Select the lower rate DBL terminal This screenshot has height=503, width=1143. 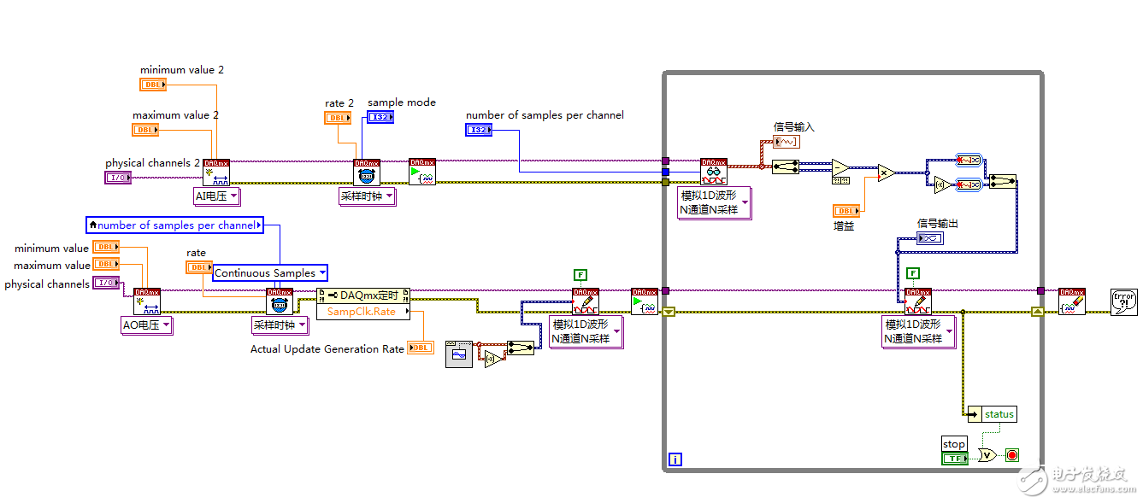pos(199,267)
